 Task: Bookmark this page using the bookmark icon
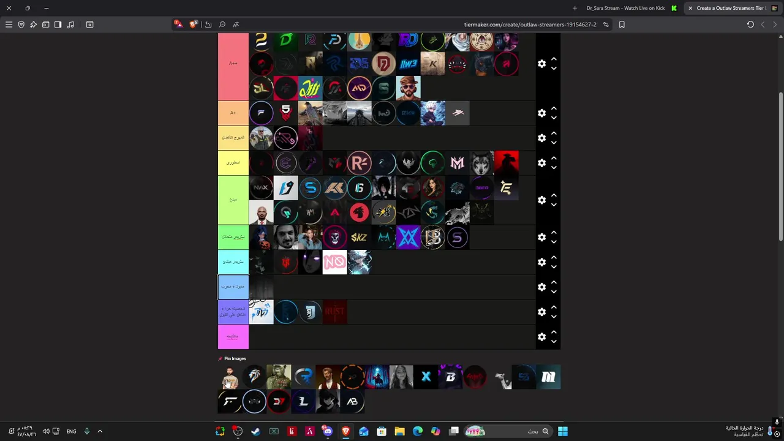pos(622,24)
